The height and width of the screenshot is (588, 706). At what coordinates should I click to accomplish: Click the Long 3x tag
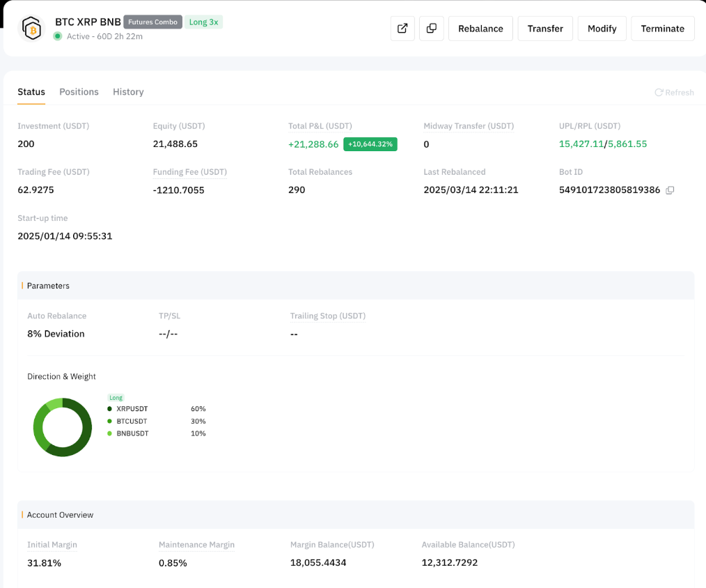click(x=203, y=22)
